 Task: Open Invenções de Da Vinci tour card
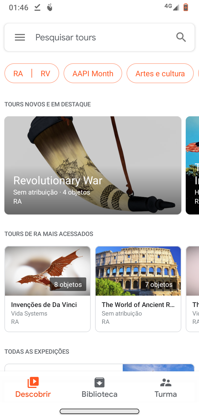click(x=48, y=289)
